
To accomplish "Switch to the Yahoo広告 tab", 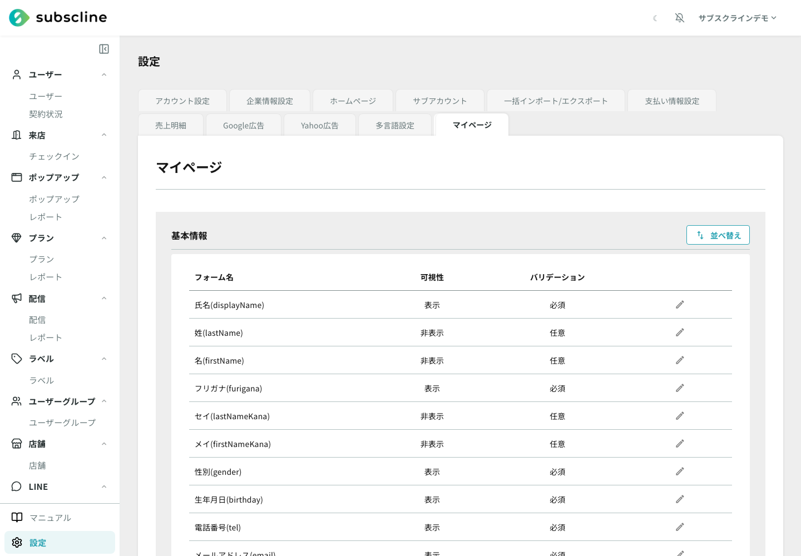I will click(x=320, y=125).
